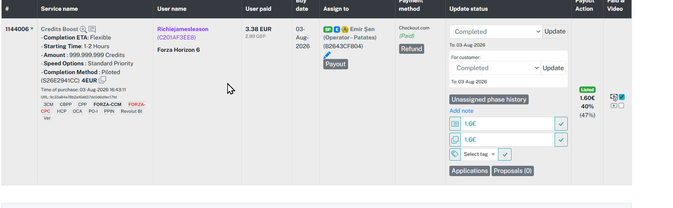The height and width of the screenshot is (208, 673).
Task: Copy the order code S26E2941CC
Action: [x=102, y=80]
